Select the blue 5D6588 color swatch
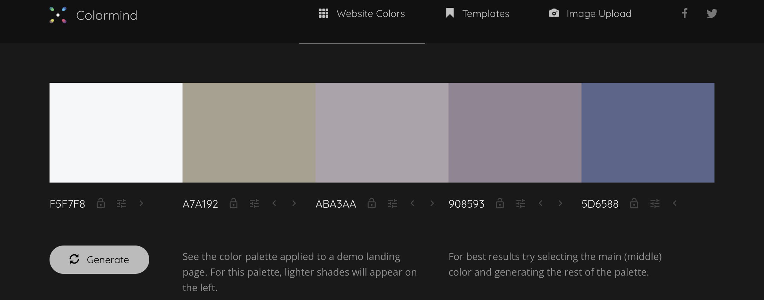The width and height of the screenshot is (764, 300). 648,133
